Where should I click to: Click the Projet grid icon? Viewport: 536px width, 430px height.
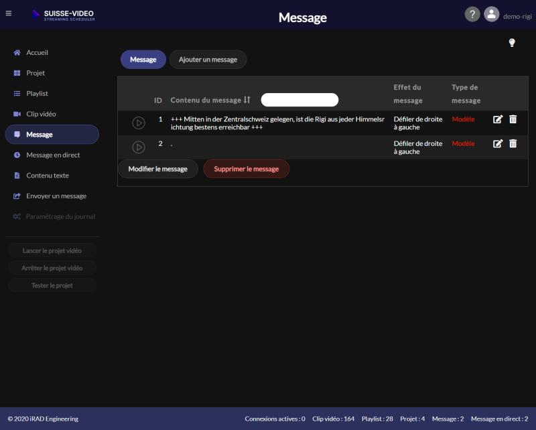click(x=17, y=73)
